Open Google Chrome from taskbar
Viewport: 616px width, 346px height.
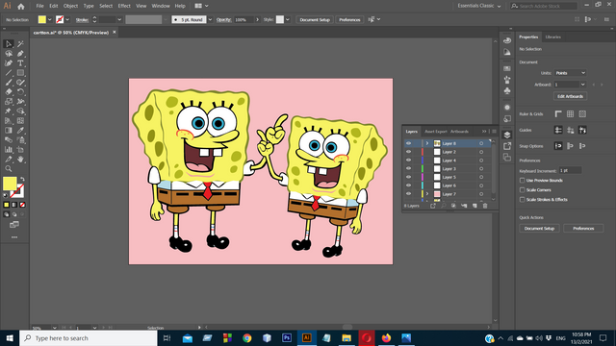click(x=247, y=337)
